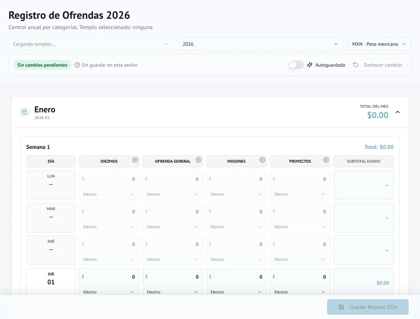420x319 pixels.
Task: Click the SUBTOTAL DIARIO column header
Action: (x=364, y=161)
